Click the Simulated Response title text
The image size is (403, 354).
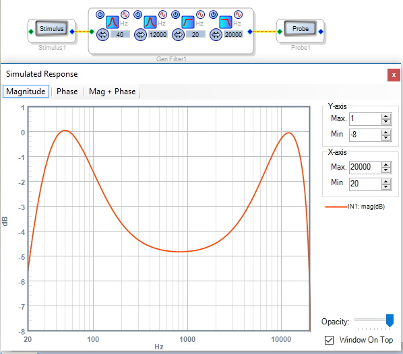(42, 74)
